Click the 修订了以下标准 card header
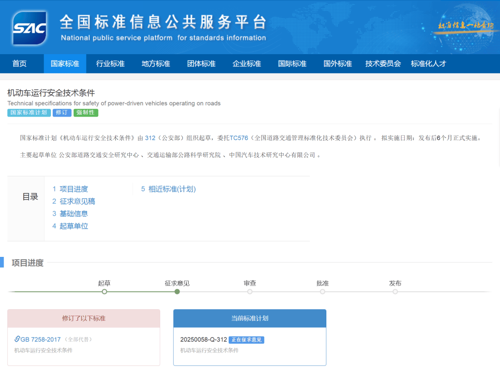Image resolution: width=500 pixels, height=374 pixels. [83, 318]
